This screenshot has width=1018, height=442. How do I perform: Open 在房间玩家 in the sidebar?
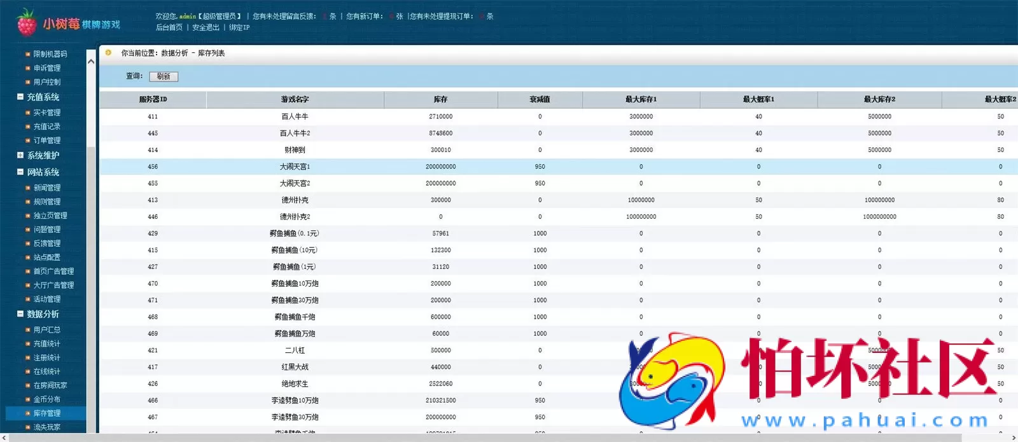50,385
